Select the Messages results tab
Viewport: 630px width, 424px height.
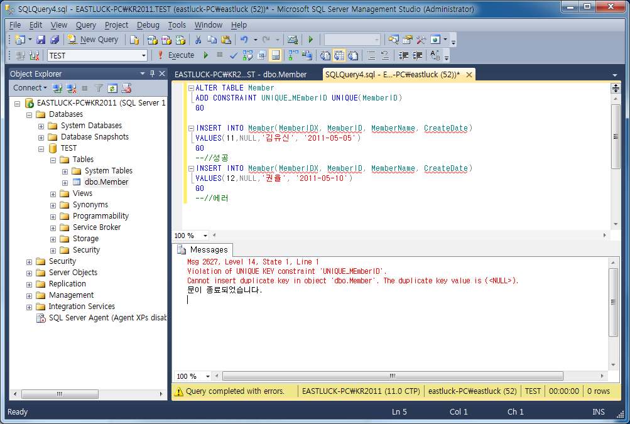[x=204, y=249]
